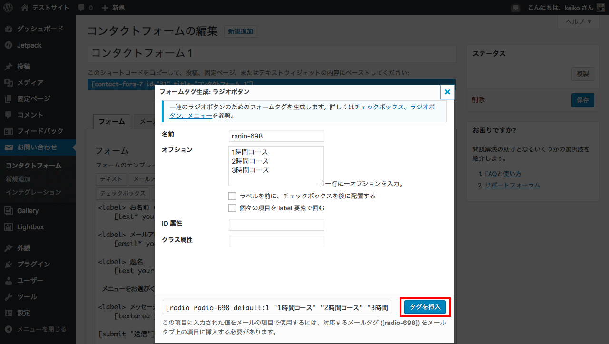Screen dimensions: 609x344
Task: Click the コメント bubble icon in the sidebar
Action: tap(9, 115)
